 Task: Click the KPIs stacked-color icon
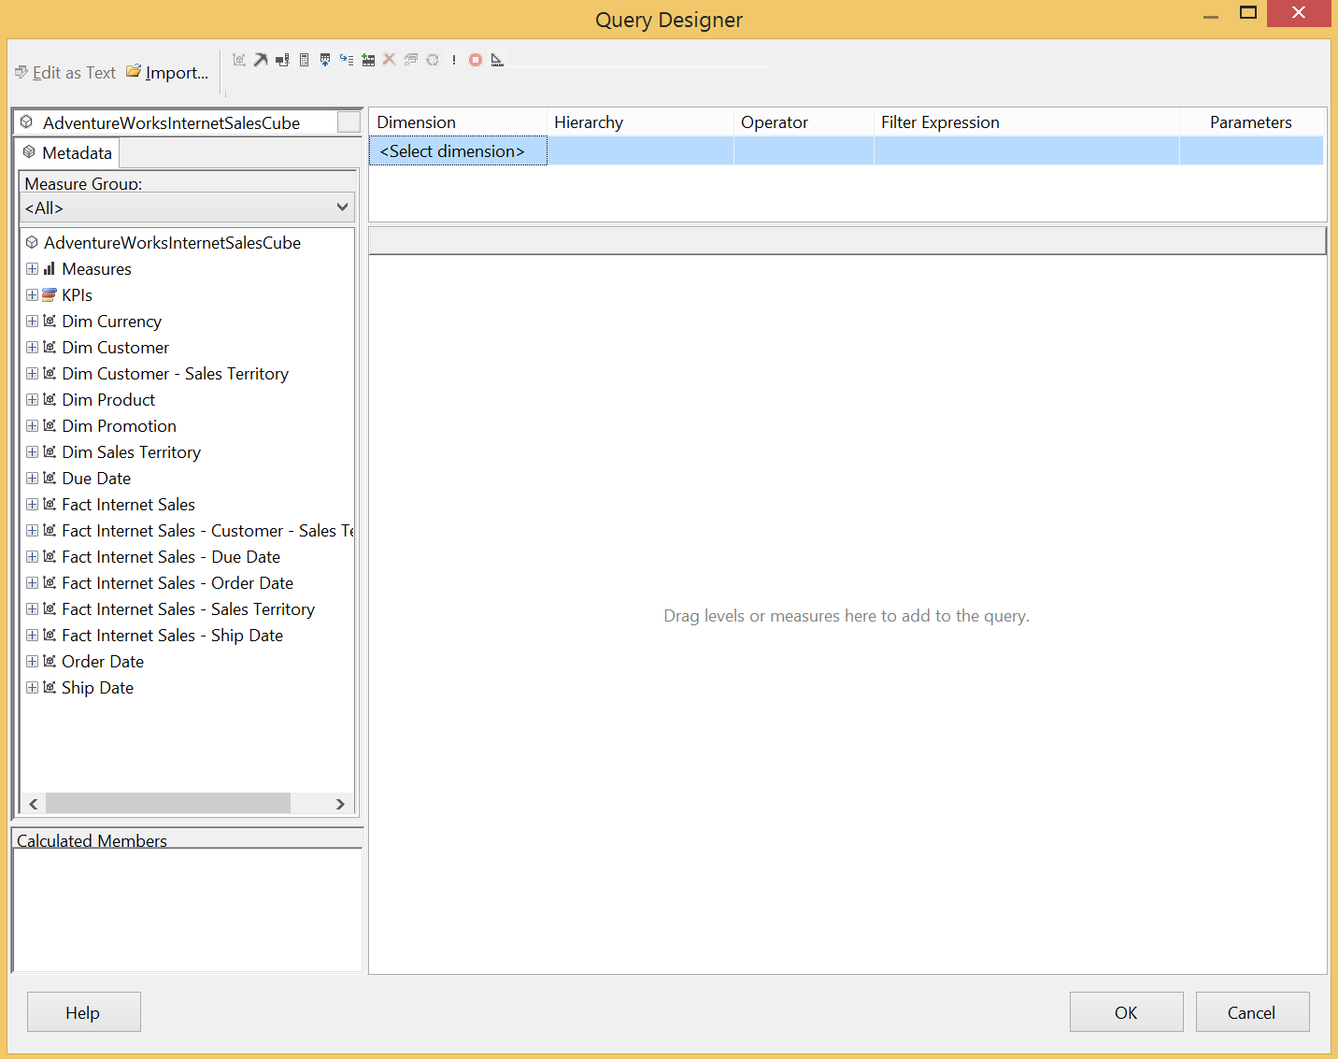[x=50, y=295]
